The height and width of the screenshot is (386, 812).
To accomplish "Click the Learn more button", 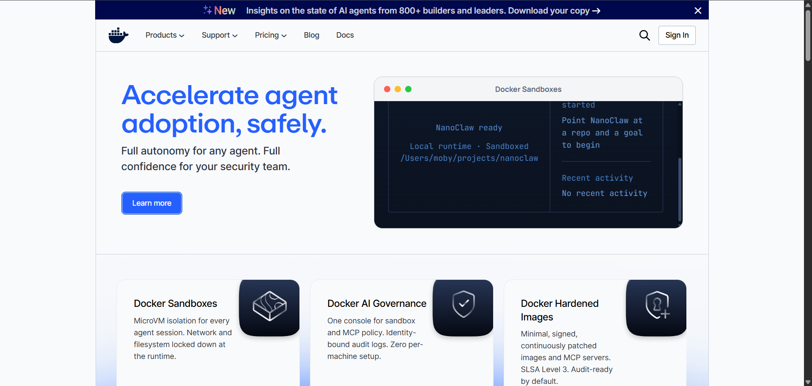I will (152, 203).
